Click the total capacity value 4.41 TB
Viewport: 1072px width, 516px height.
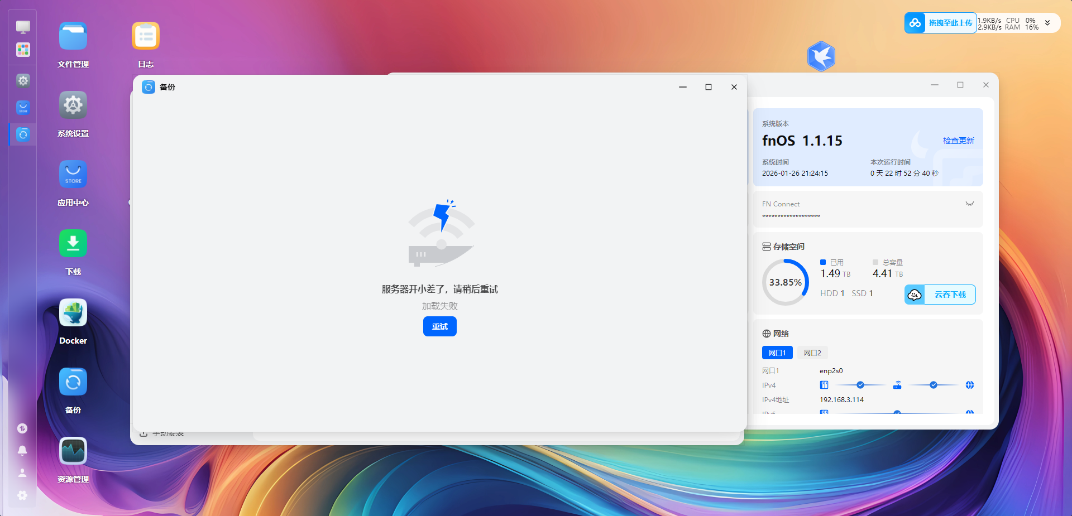click(888, 273)
